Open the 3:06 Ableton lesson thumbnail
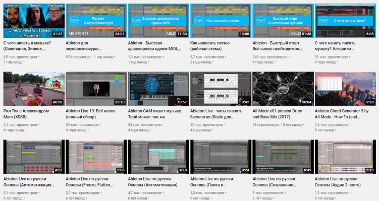Viewport: 379px width, 201px height. coord(96,157)
